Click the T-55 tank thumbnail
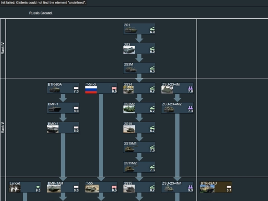The width and height of the screenshot is (268, 201). point(92,189)
